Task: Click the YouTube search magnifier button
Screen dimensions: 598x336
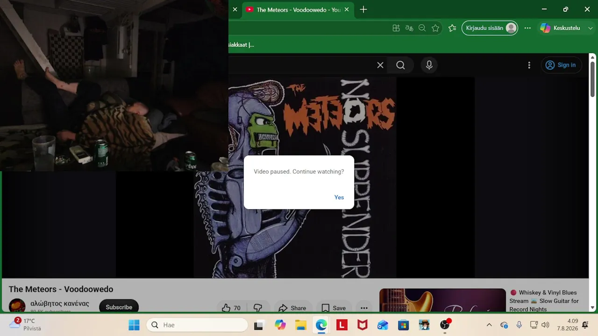Action: [400, 65]
